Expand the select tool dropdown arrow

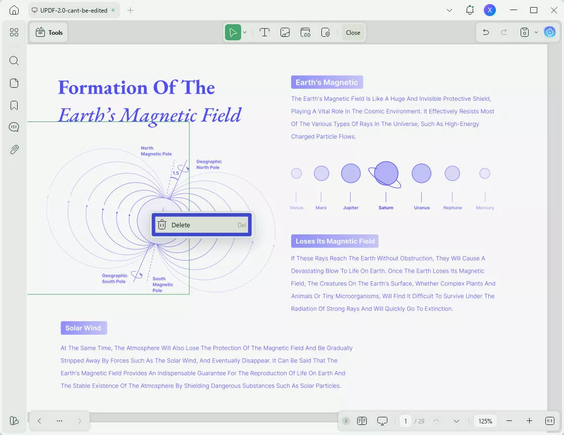[x=245, y=32]
